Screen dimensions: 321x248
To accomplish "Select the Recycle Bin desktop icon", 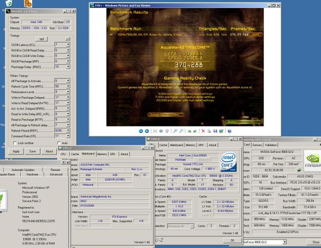I will coord(9,3).
